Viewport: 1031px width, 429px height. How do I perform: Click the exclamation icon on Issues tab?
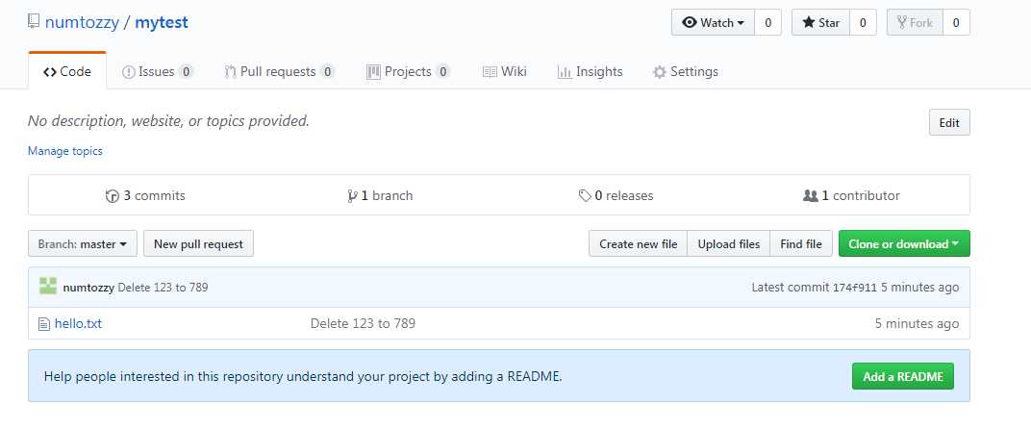coord(129,72)
